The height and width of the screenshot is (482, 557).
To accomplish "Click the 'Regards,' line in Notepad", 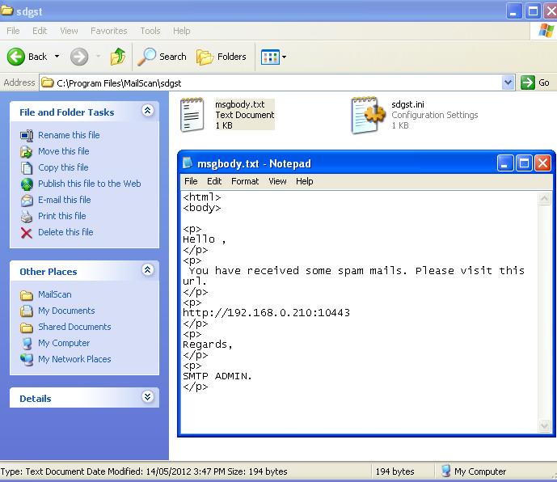I will [x=208, y=345].
